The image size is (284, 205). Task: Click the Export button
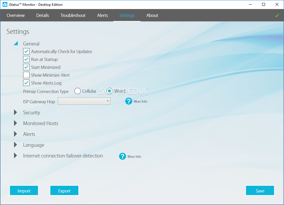[x=64, y=190]
